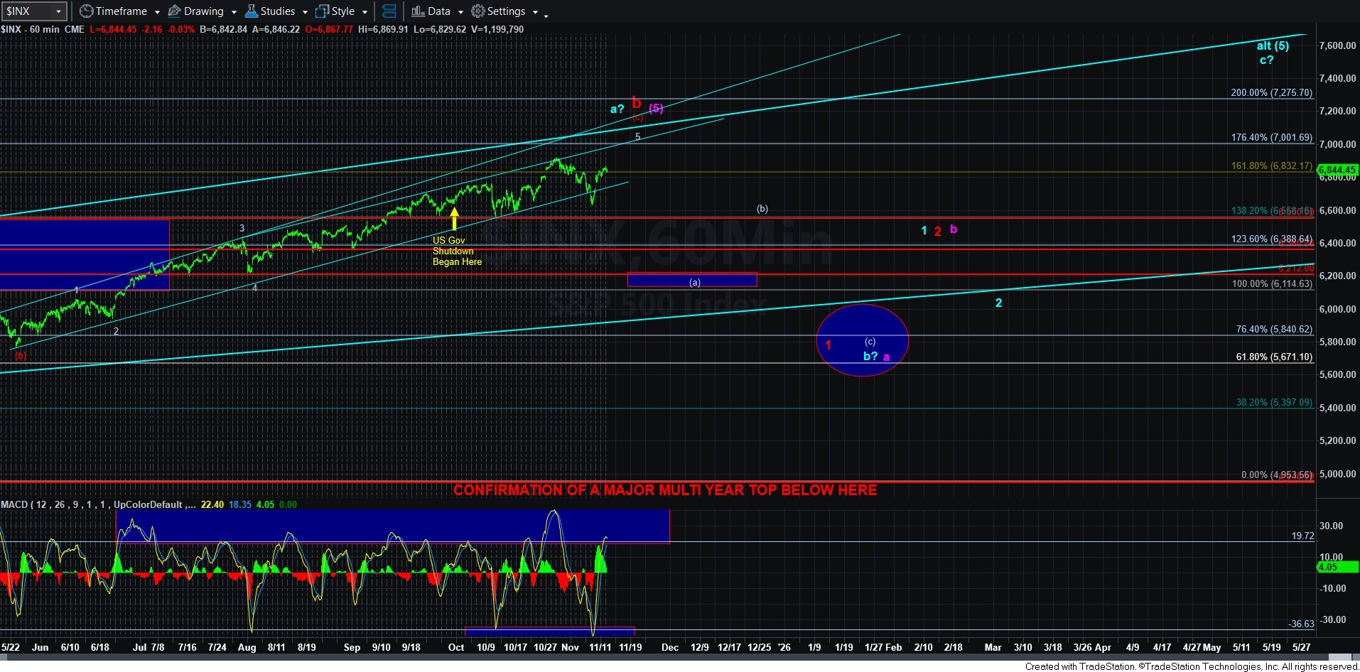Click the MACD indicator label
The width and height of the screenshot is (1360, 672).
coord(14,504)
